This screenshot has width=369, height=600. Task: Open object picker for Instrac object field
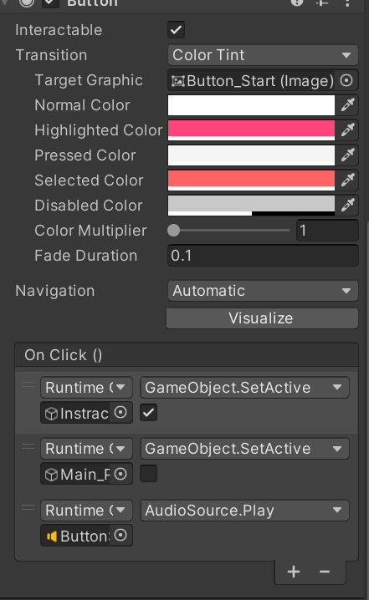[120, 413]
